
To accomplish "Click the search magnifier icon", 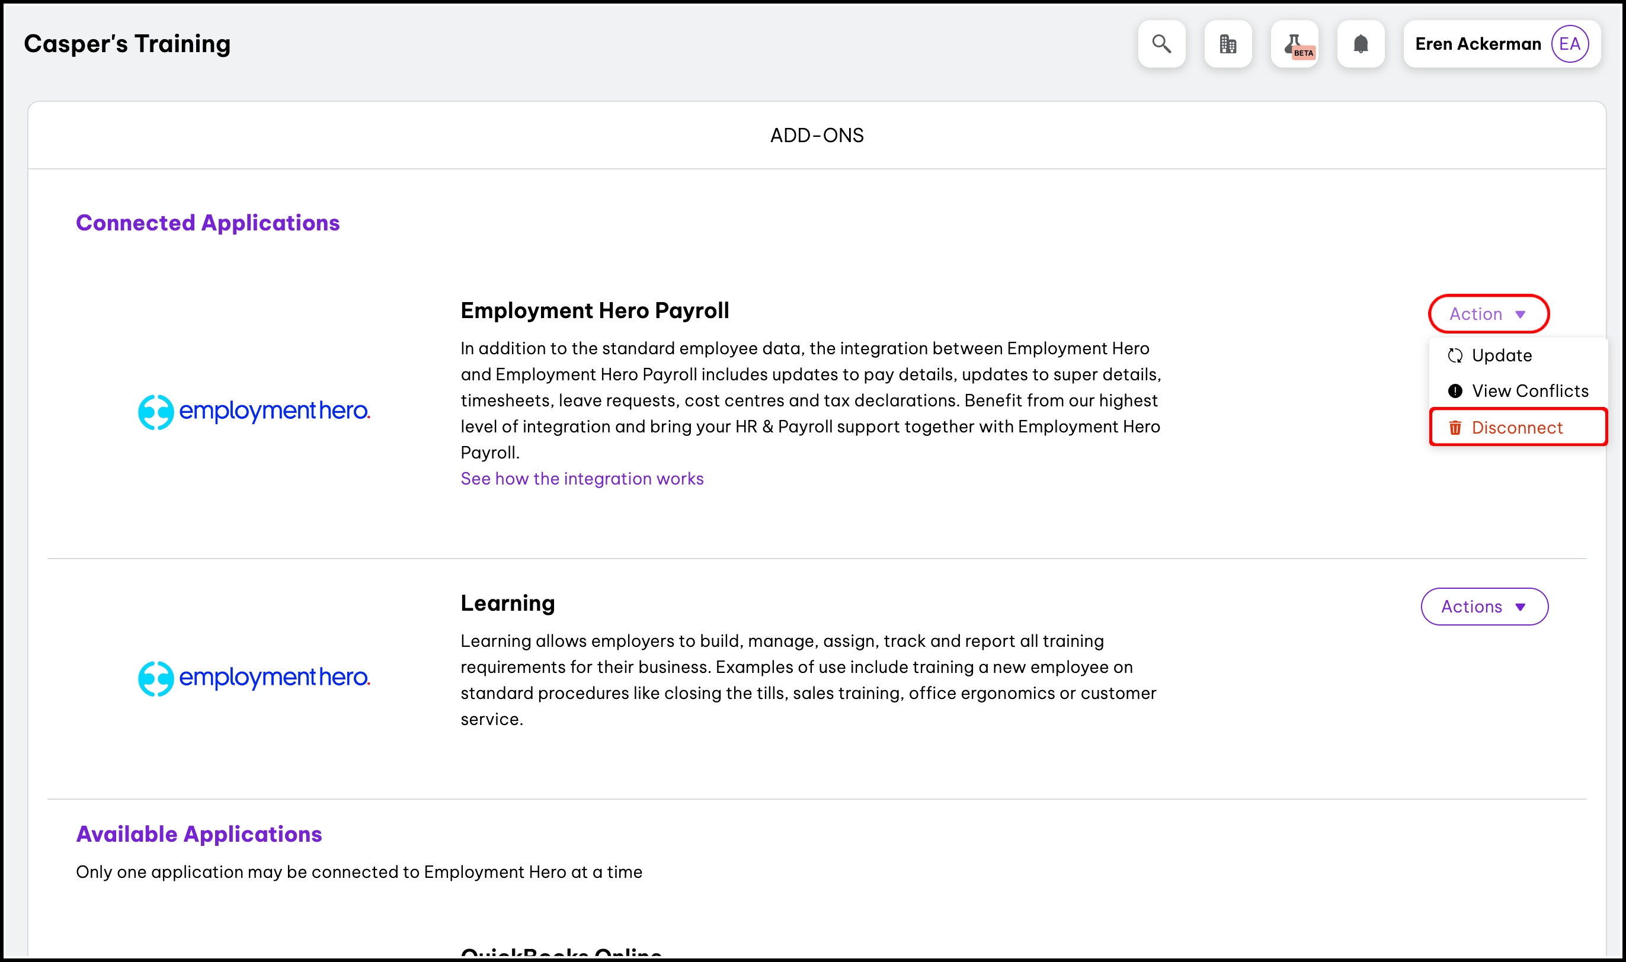I will point(1161,44).
